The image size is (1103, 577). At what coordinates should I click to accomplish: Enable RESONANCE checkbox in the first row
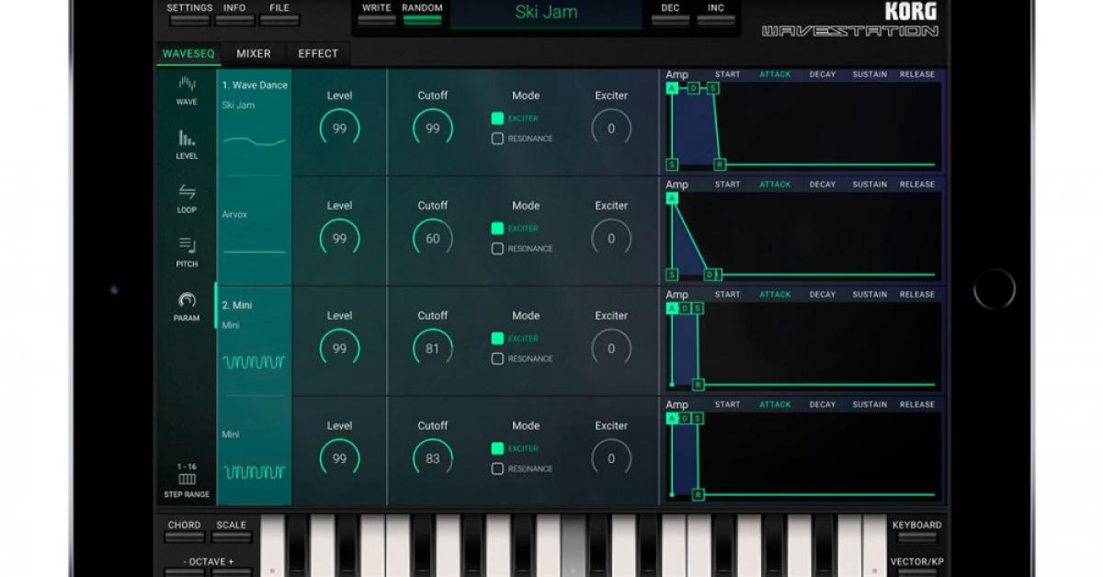497,139
